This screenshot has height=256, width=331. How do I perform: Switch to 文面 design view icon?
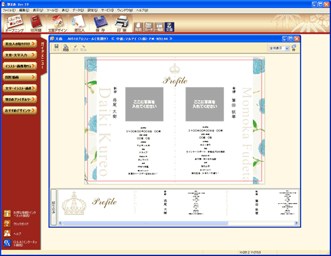(x=169, y=27)
